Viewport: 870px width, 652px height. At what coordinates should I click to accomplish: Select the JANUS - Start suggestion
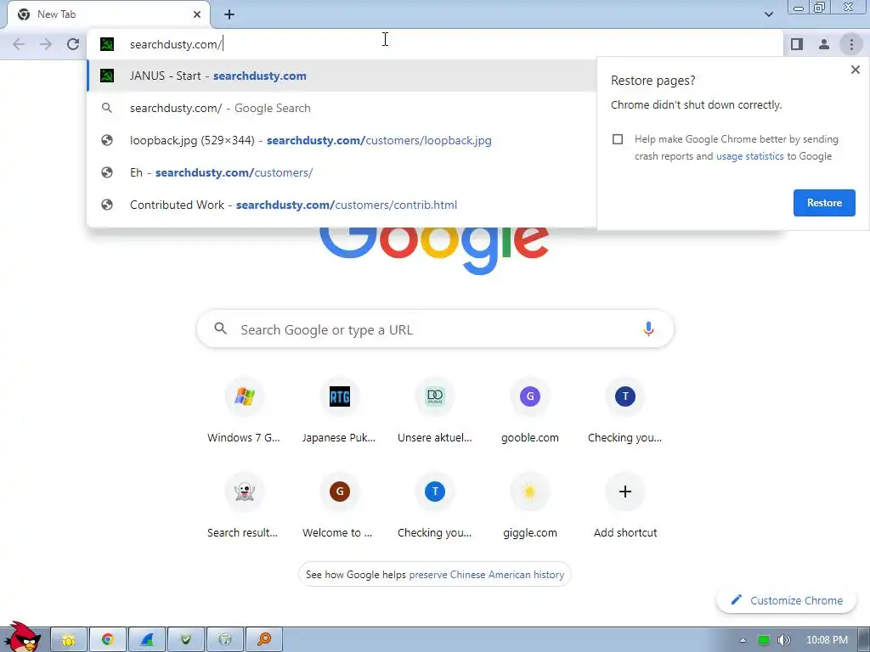[342, 76]
